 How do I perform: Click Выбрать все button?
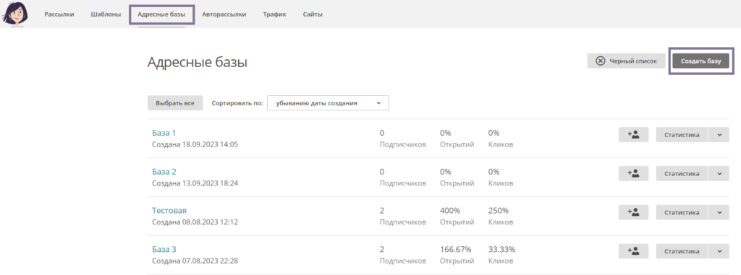coord(175,102)
